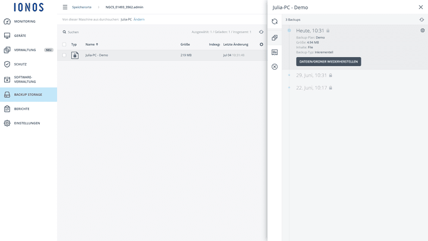Refresh the backup list in table toolbar

261,32
